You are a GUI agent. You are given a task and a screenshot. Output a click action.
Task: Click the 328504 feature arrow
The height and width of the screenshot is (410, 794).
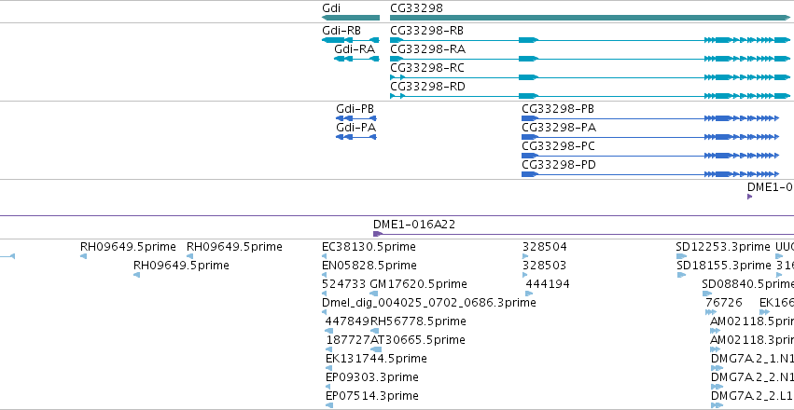[525, 256]
